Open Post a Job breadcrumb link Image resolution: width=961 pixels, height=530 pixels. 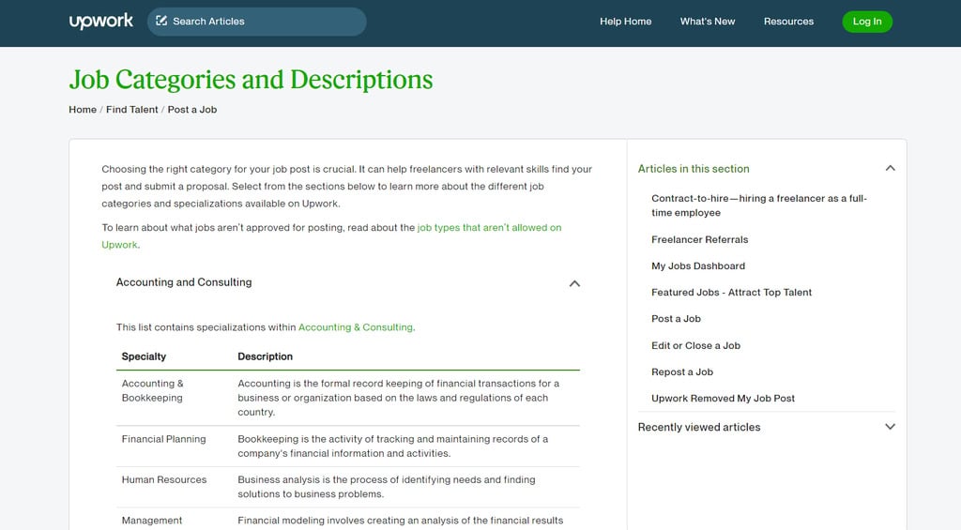coord(192,110)
